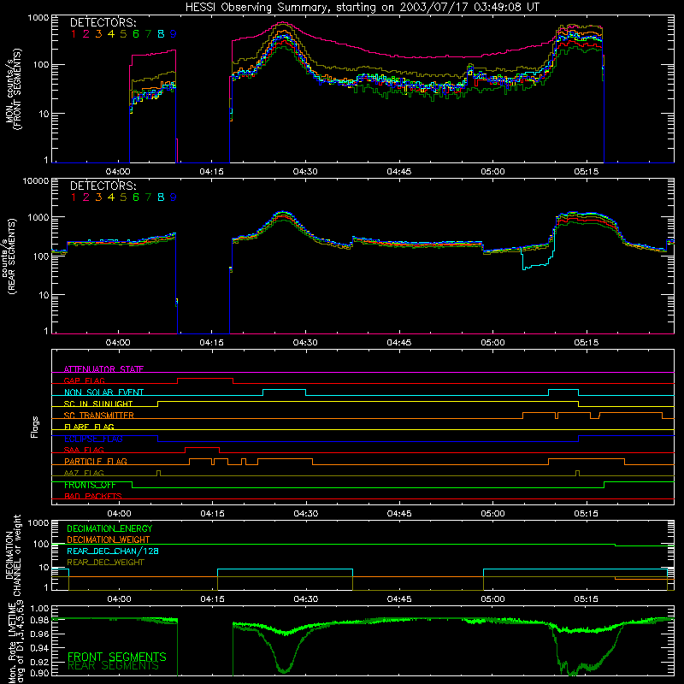Click the ATTENUATOR STATE flag label
This screenshot has height=684, width=684.
click(103, 369)
